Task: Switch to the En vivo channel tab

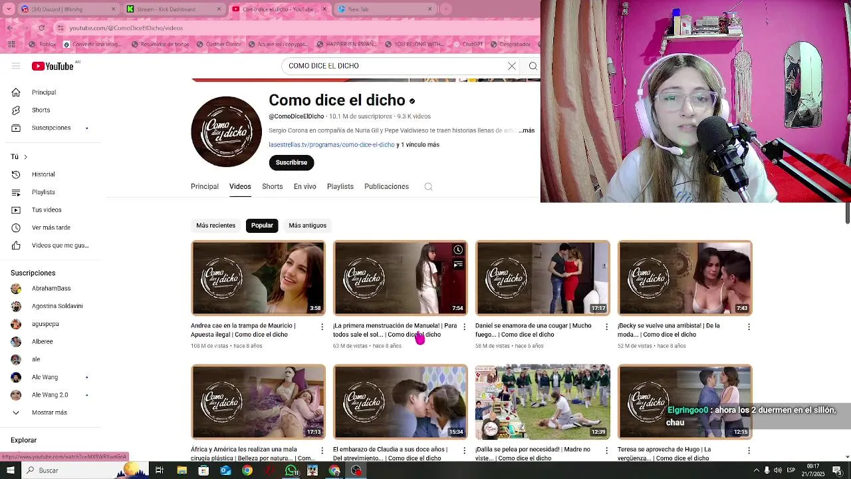Action: [305, 187]
